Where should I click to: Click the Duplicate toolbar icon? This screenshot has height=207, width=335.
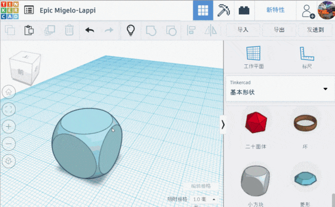pos(49,30)
